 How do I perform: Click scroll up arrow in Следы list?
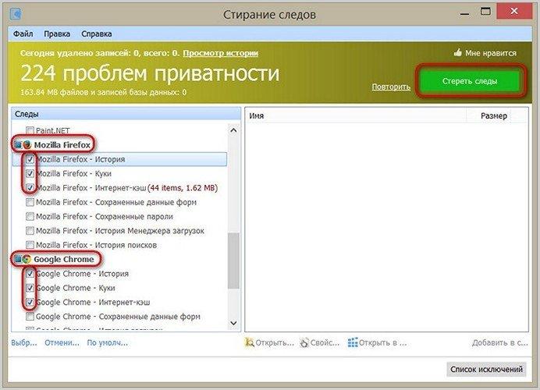tap(233, 130)
